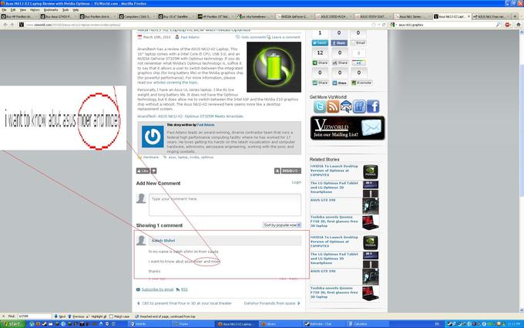
Task: Switch to the Library taskbar button
Action: click(280, 324)
